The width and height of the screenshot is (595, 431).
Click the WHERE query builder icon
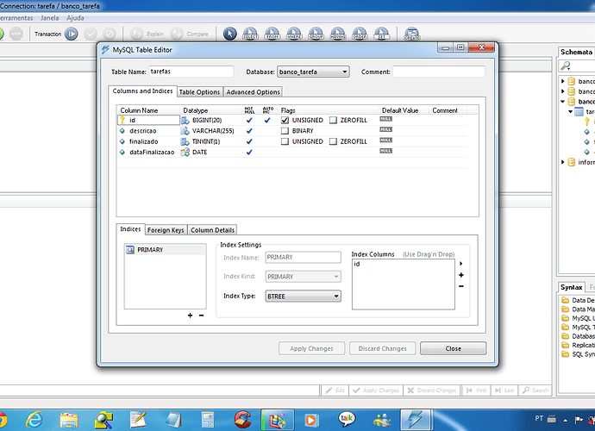tap(294, 34)
